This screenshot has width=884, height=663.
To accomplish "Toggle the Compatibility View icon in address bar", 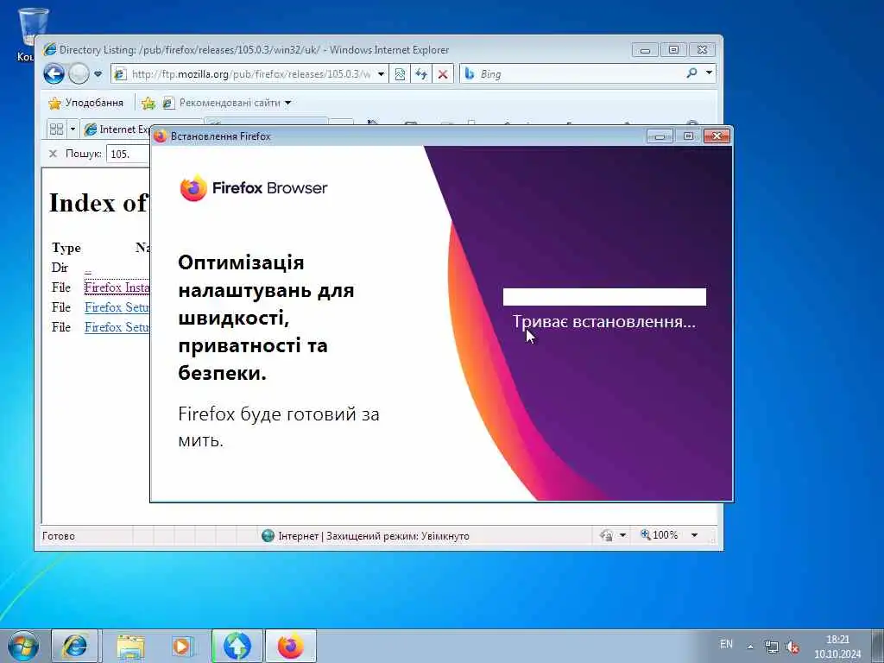I will [x=400, y=74].
